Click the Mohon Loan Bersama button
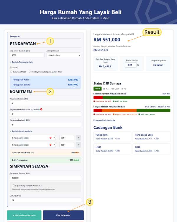Screen dimensions: 177x222 coord(24,215)
